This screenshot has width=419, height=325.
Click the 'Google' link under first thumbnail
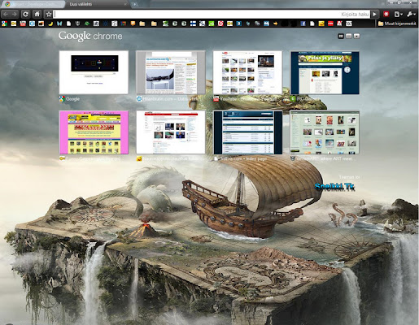point(72,99)
